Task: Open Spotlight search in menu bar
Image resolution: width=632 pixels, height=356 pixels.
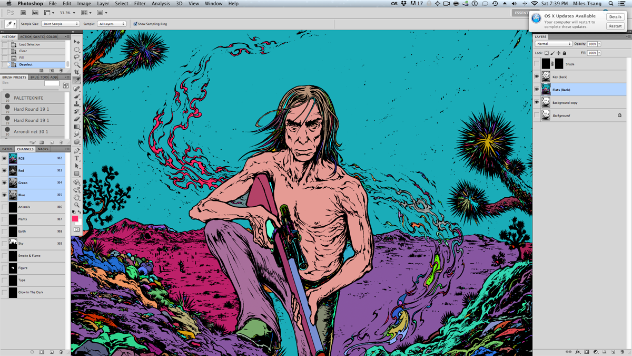Action: click(x=611, y=4)
